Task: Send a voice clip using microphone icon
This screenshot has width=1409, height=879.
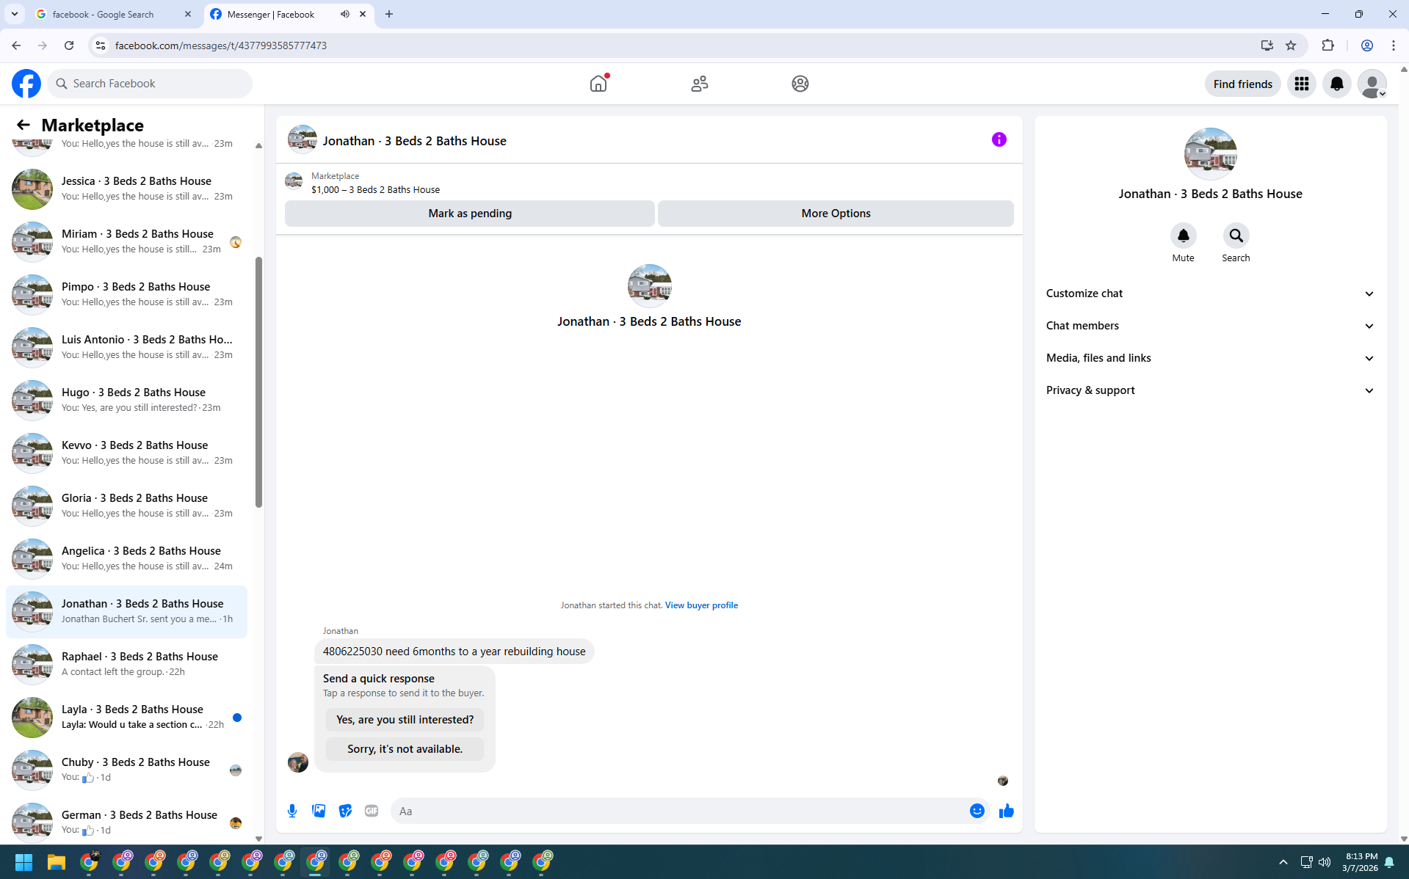Action: pyautogui.click(x=292, y=811)
